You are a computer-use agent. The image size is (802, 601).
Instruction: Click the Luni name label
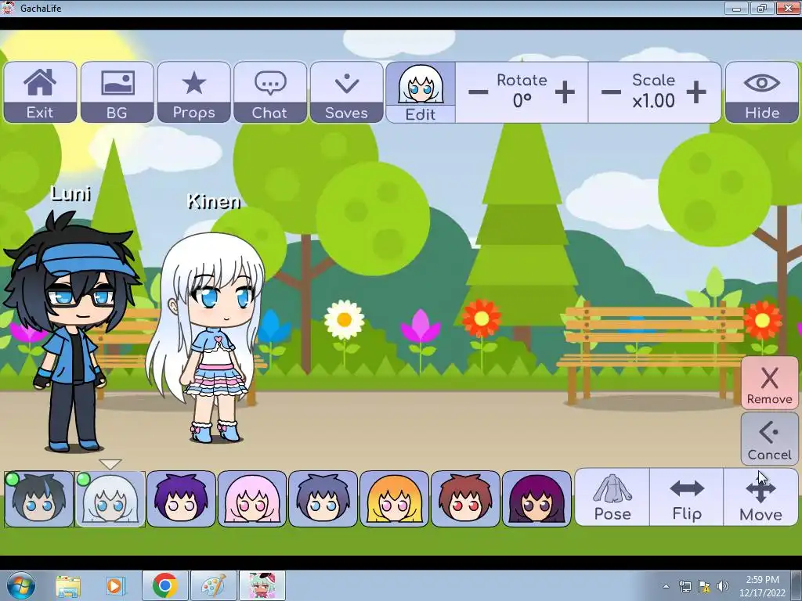click(x=71, y=194)
